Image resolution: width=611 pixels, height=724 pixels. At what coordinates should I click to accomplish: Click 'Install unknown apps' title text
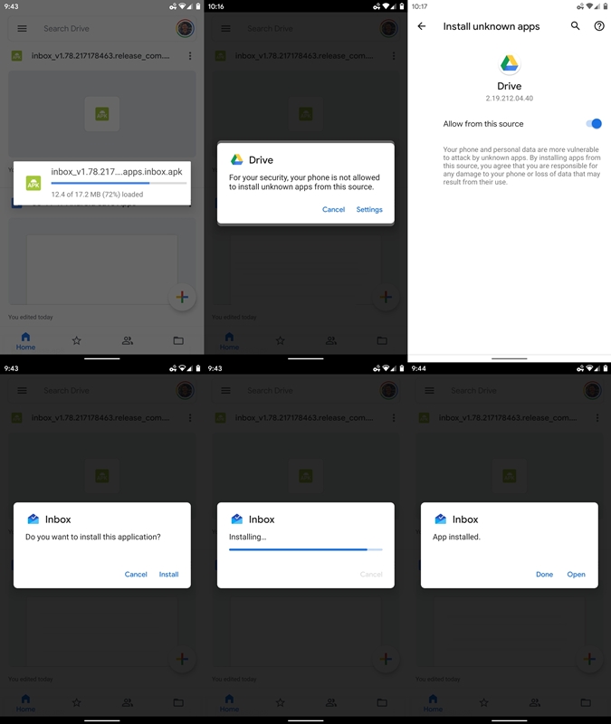pyautogui.click(x=492, y=26)
